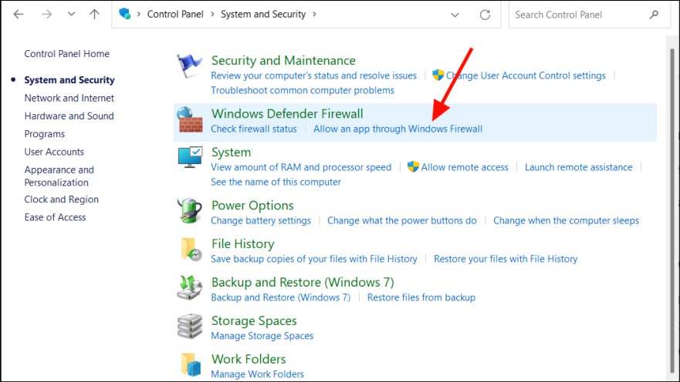Click the refresh button in address bar
The height and width of the screenshot is (382, 680).
point(485,15)
